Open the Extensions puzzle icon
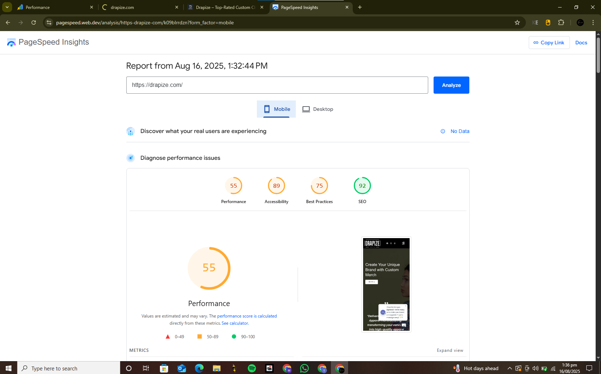Image resolution: width=601 pixels, height=374 pixels. (x=561, y=23)
